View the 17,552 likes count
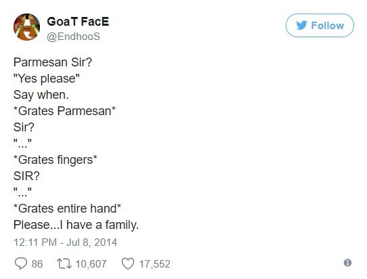 pos(154,264)
